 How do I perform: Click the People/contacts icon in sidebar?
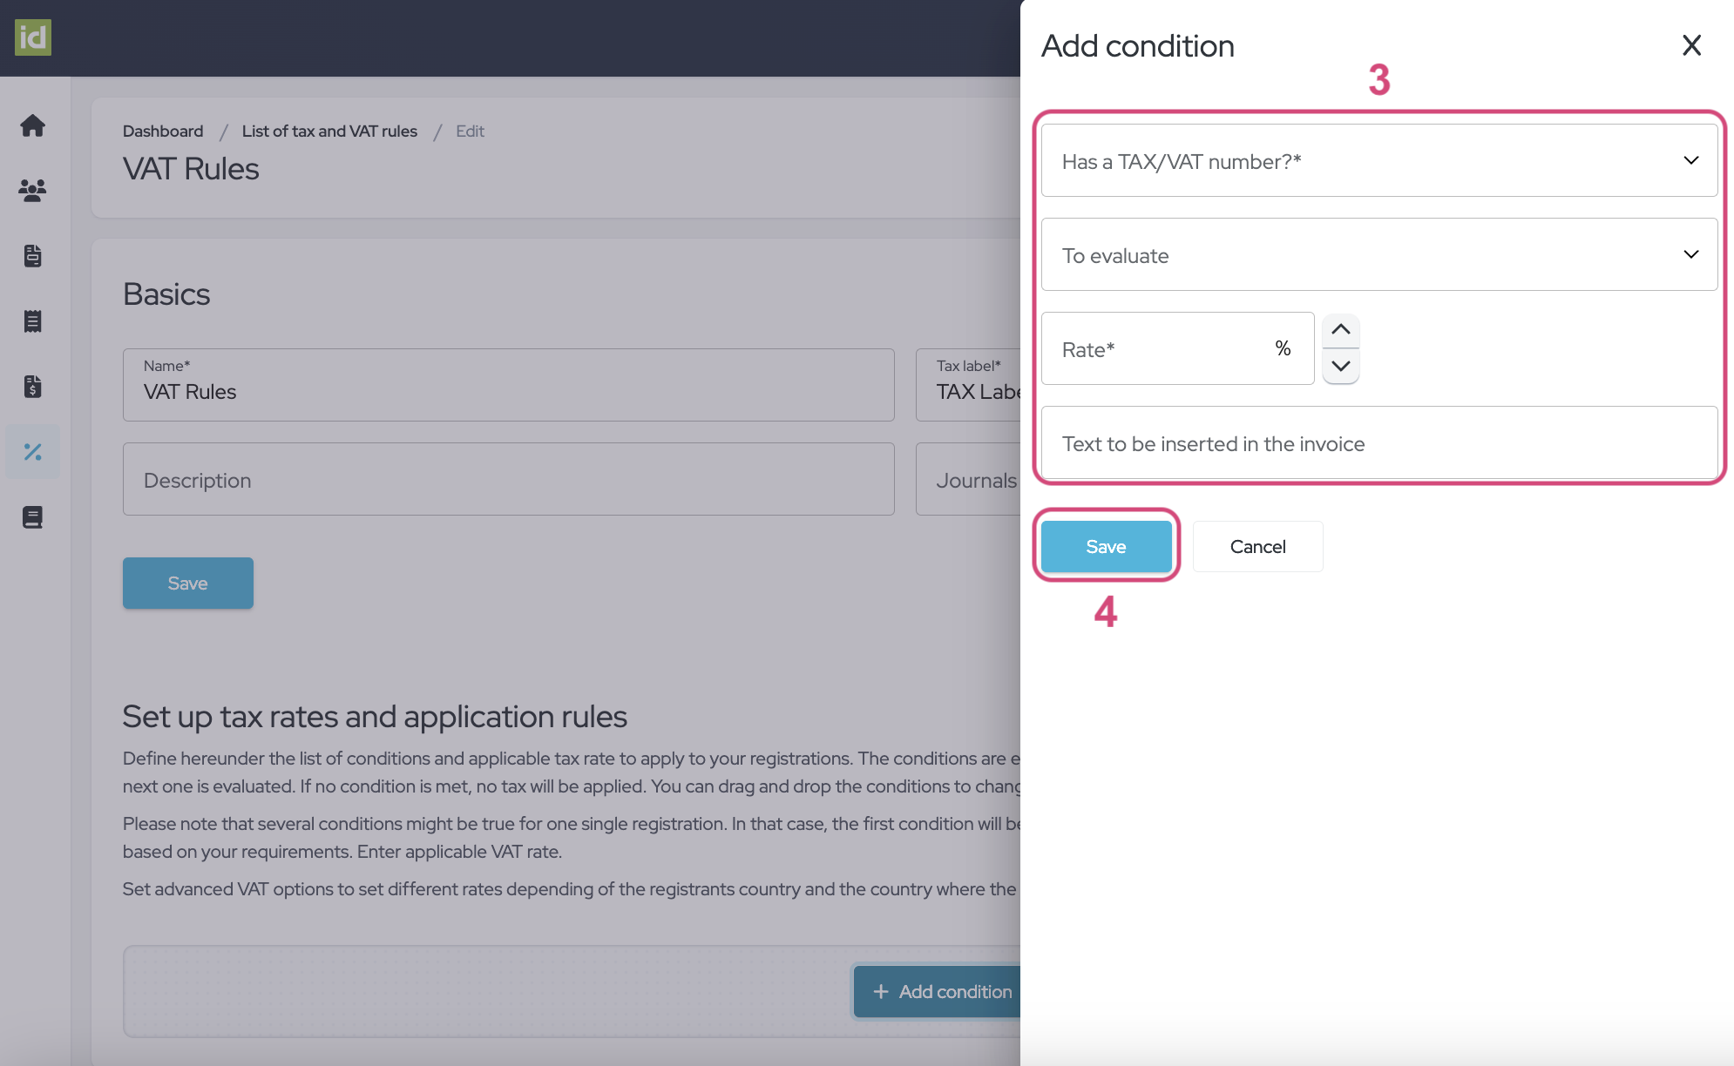[x=33, y=188]
